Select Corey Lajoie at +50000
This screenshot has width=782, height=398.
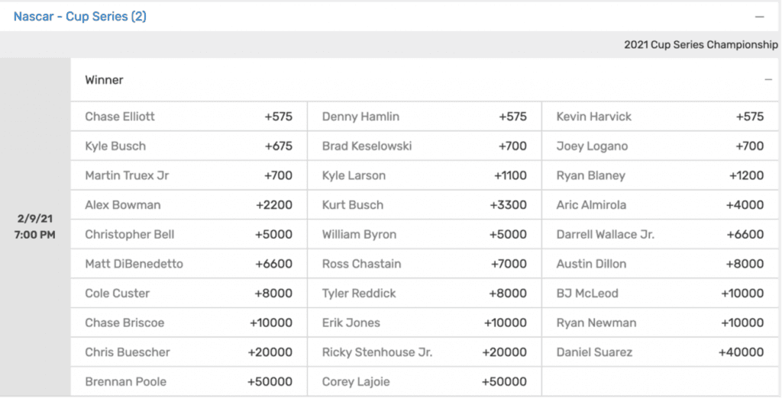click(x=424, y=382)
